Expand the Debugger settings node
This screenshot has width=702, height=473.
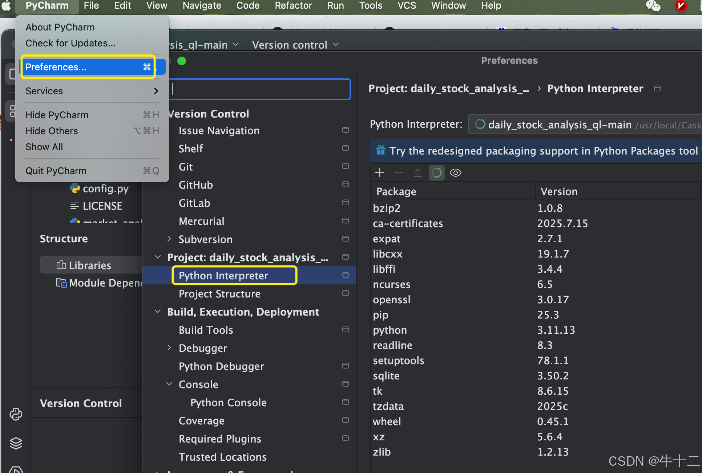click(x=169, y=348)
